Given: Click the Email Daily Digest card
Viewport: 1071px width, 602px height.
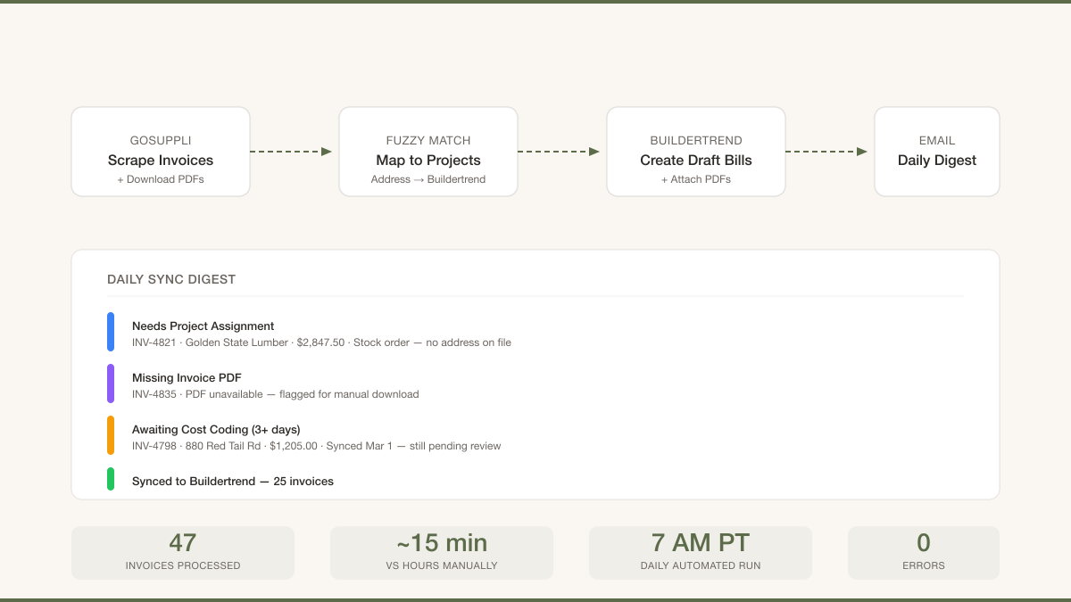Looking at the screenshot, I should 937,152.
